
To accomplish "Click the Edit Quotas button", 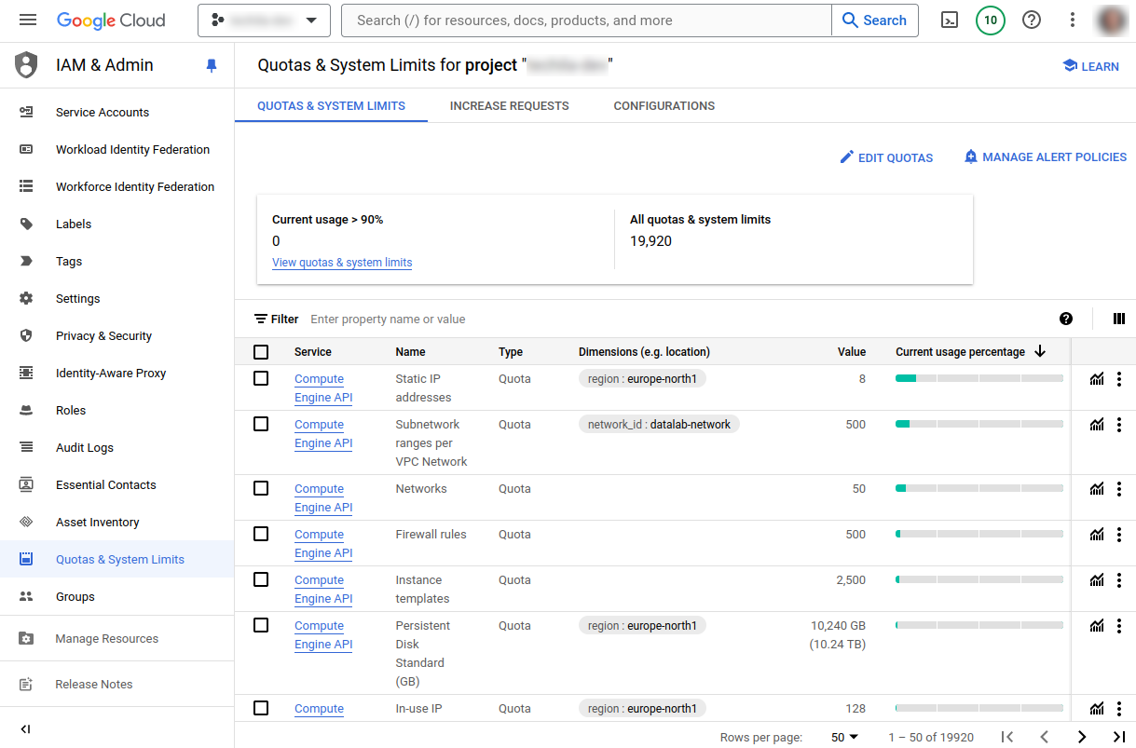I will coord(885,157).
